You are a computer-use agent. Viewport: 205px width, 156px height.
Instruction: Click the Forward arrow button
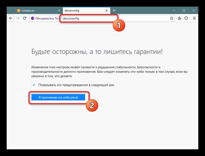[18, 18]
